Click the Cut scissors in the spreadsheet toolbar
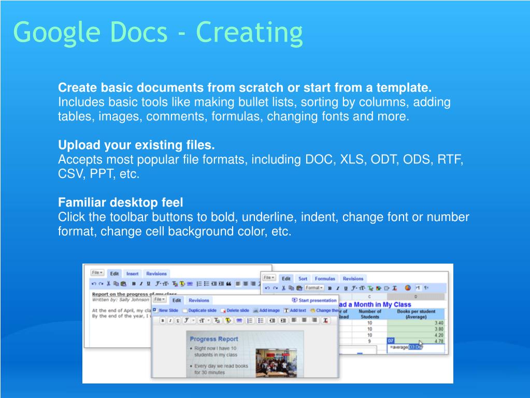 pos(283,288)
